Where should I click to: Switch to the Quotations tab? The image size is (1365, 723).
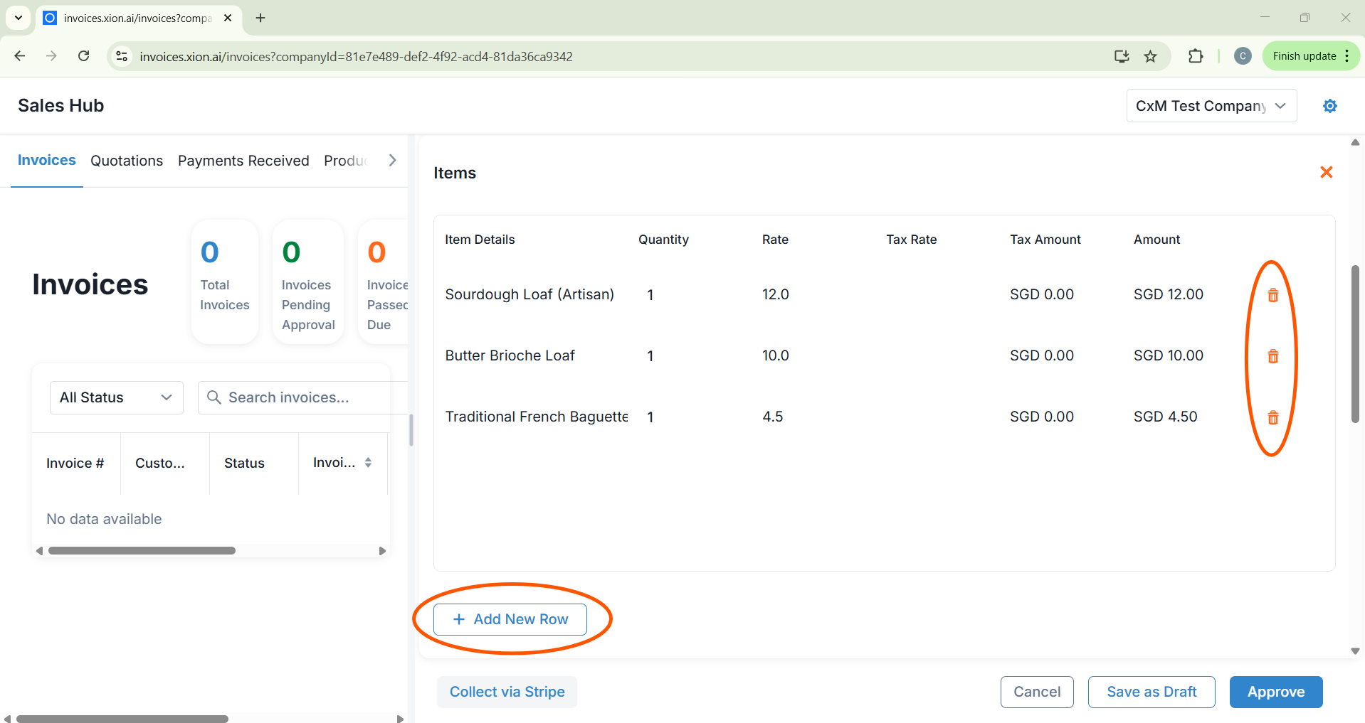[127, 161]
